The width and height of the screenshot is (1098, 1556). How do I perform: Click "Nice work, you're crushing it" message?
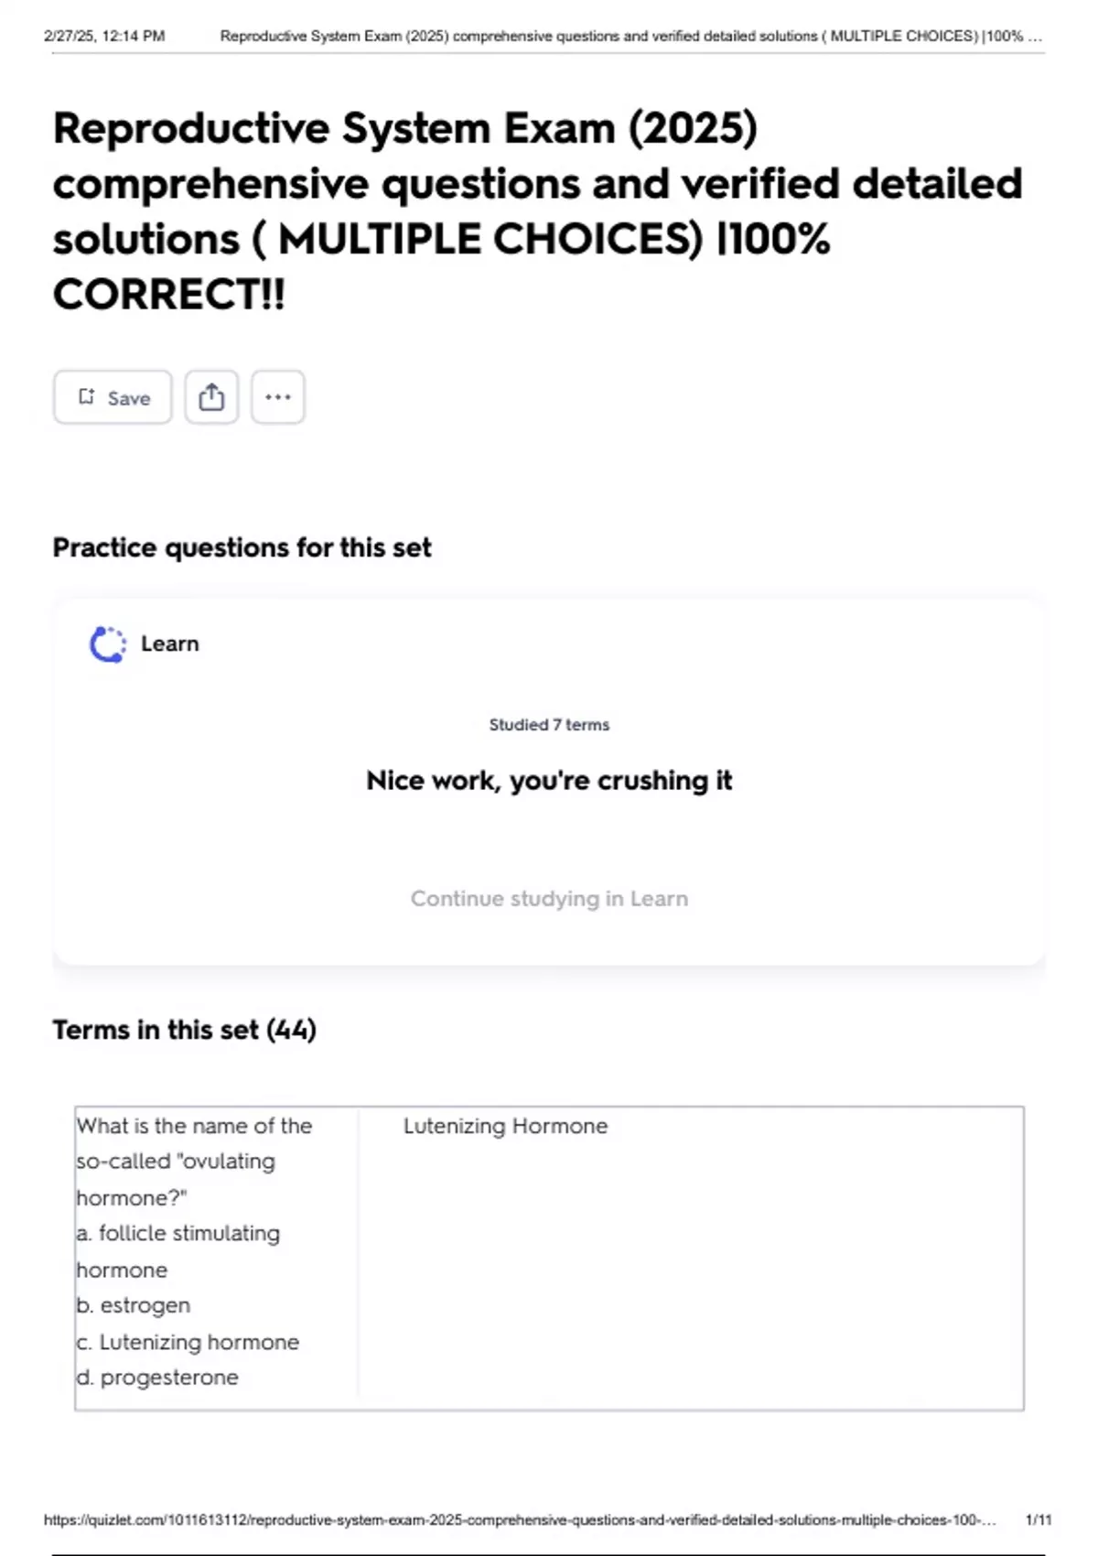549,781
